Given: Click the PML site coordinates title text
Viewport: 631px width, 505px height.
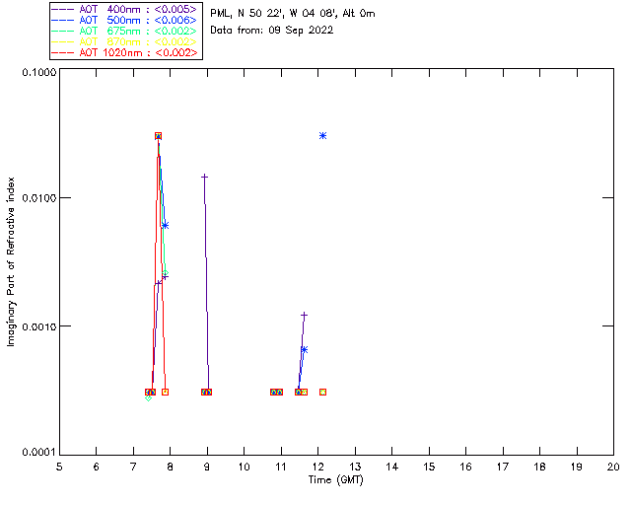Looking at the screenshot, I should (x=293, y=14).
